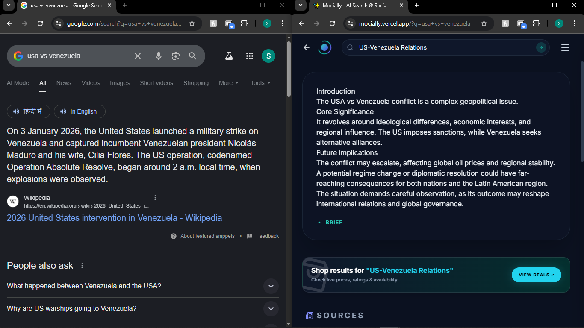This screenshot has height=328, width=584.
Task: Click the Wikipedia W logo on the result
Action: coord(13,201)
